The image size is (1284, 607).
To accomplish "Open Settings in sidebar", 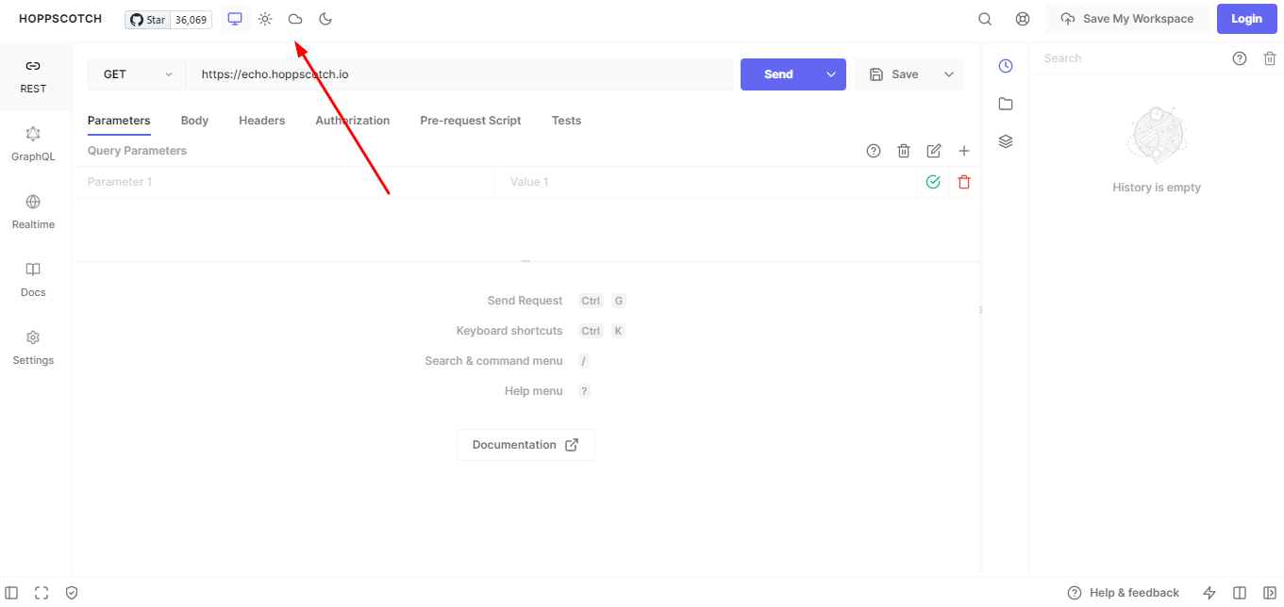I will tap(33, 348).
